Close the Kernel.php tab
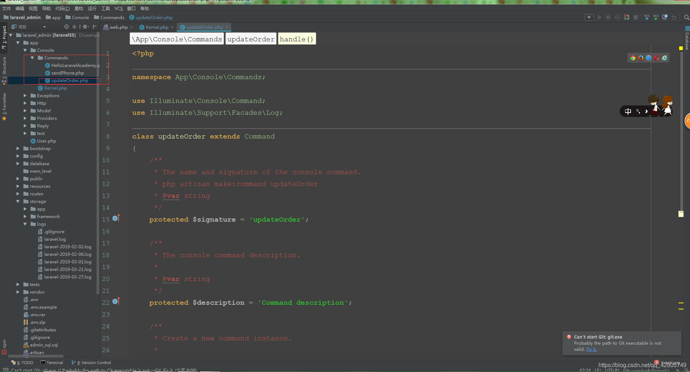Viewport: 690px width, 372px height. point(172,27)
